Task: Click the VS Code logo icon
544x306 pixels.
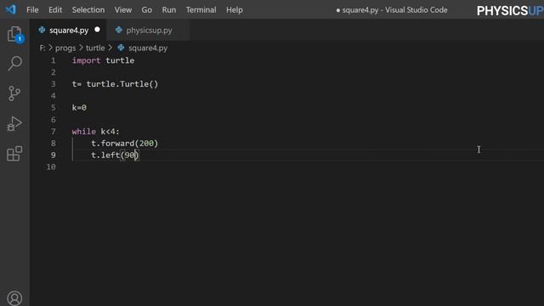Action: click(x=11, y=9)
